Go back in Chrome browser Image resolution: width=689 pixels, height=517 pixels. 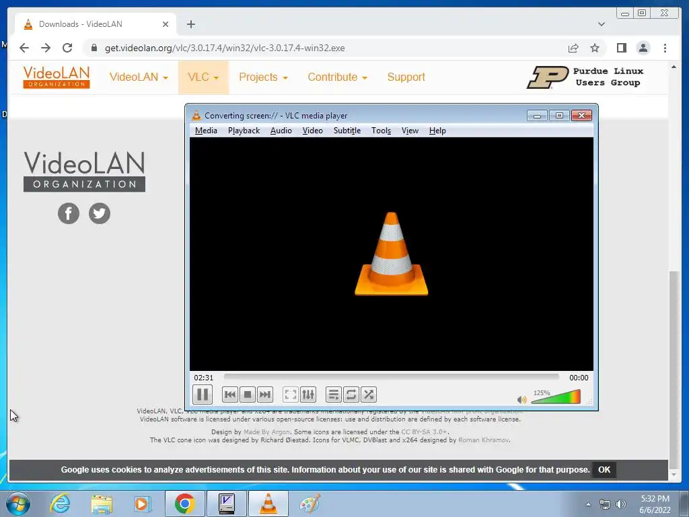[24, 48]
